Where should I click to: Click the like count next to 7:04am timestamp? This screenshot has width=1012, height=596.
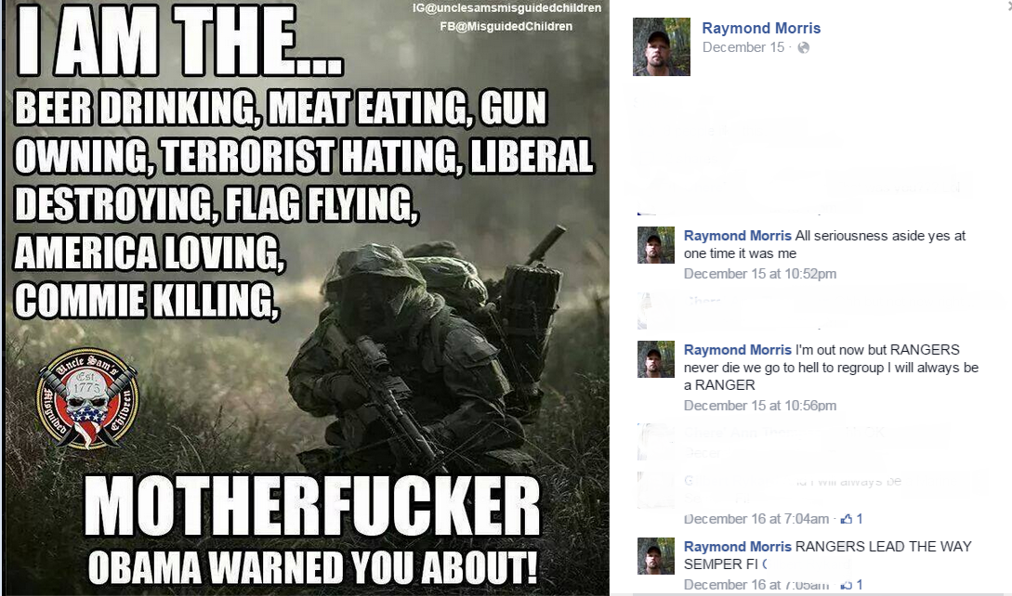860,519
